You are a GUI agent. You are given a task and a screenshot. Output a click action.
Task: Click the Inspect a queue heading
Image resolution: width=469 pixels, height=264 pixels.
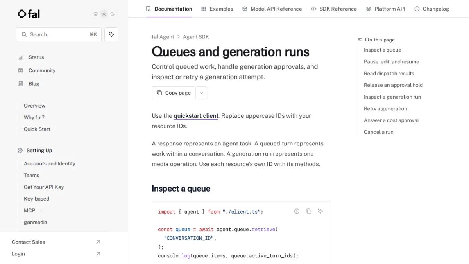[x=181, y=189]
